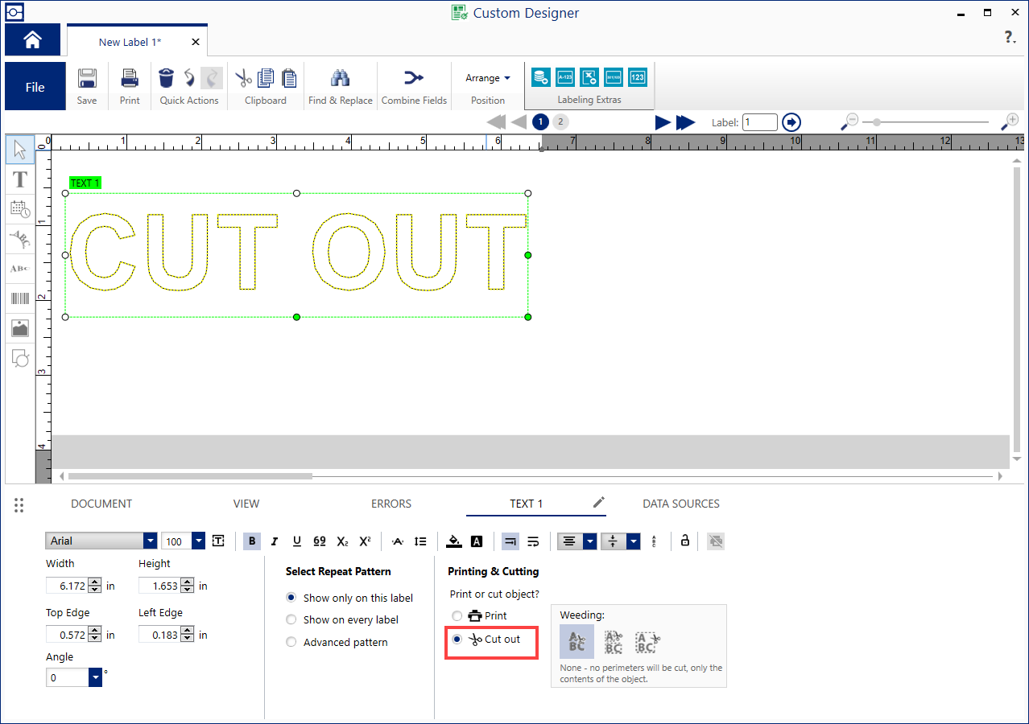Expand the Arrange dropdown menu
The image size is (1029, 724).
(x=488, y=78)
